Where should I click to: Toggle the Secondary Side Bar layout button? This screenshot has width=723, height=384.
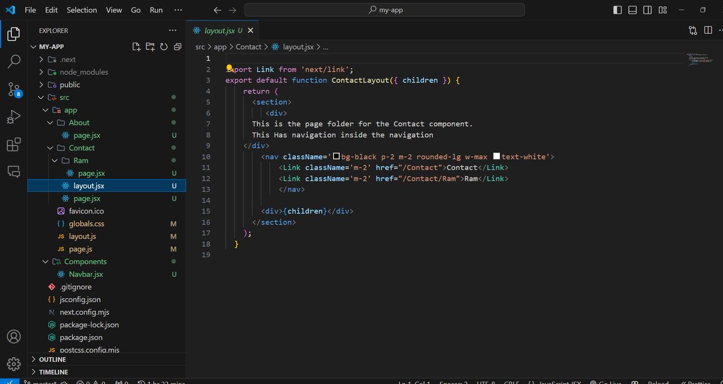pos(648,10)
